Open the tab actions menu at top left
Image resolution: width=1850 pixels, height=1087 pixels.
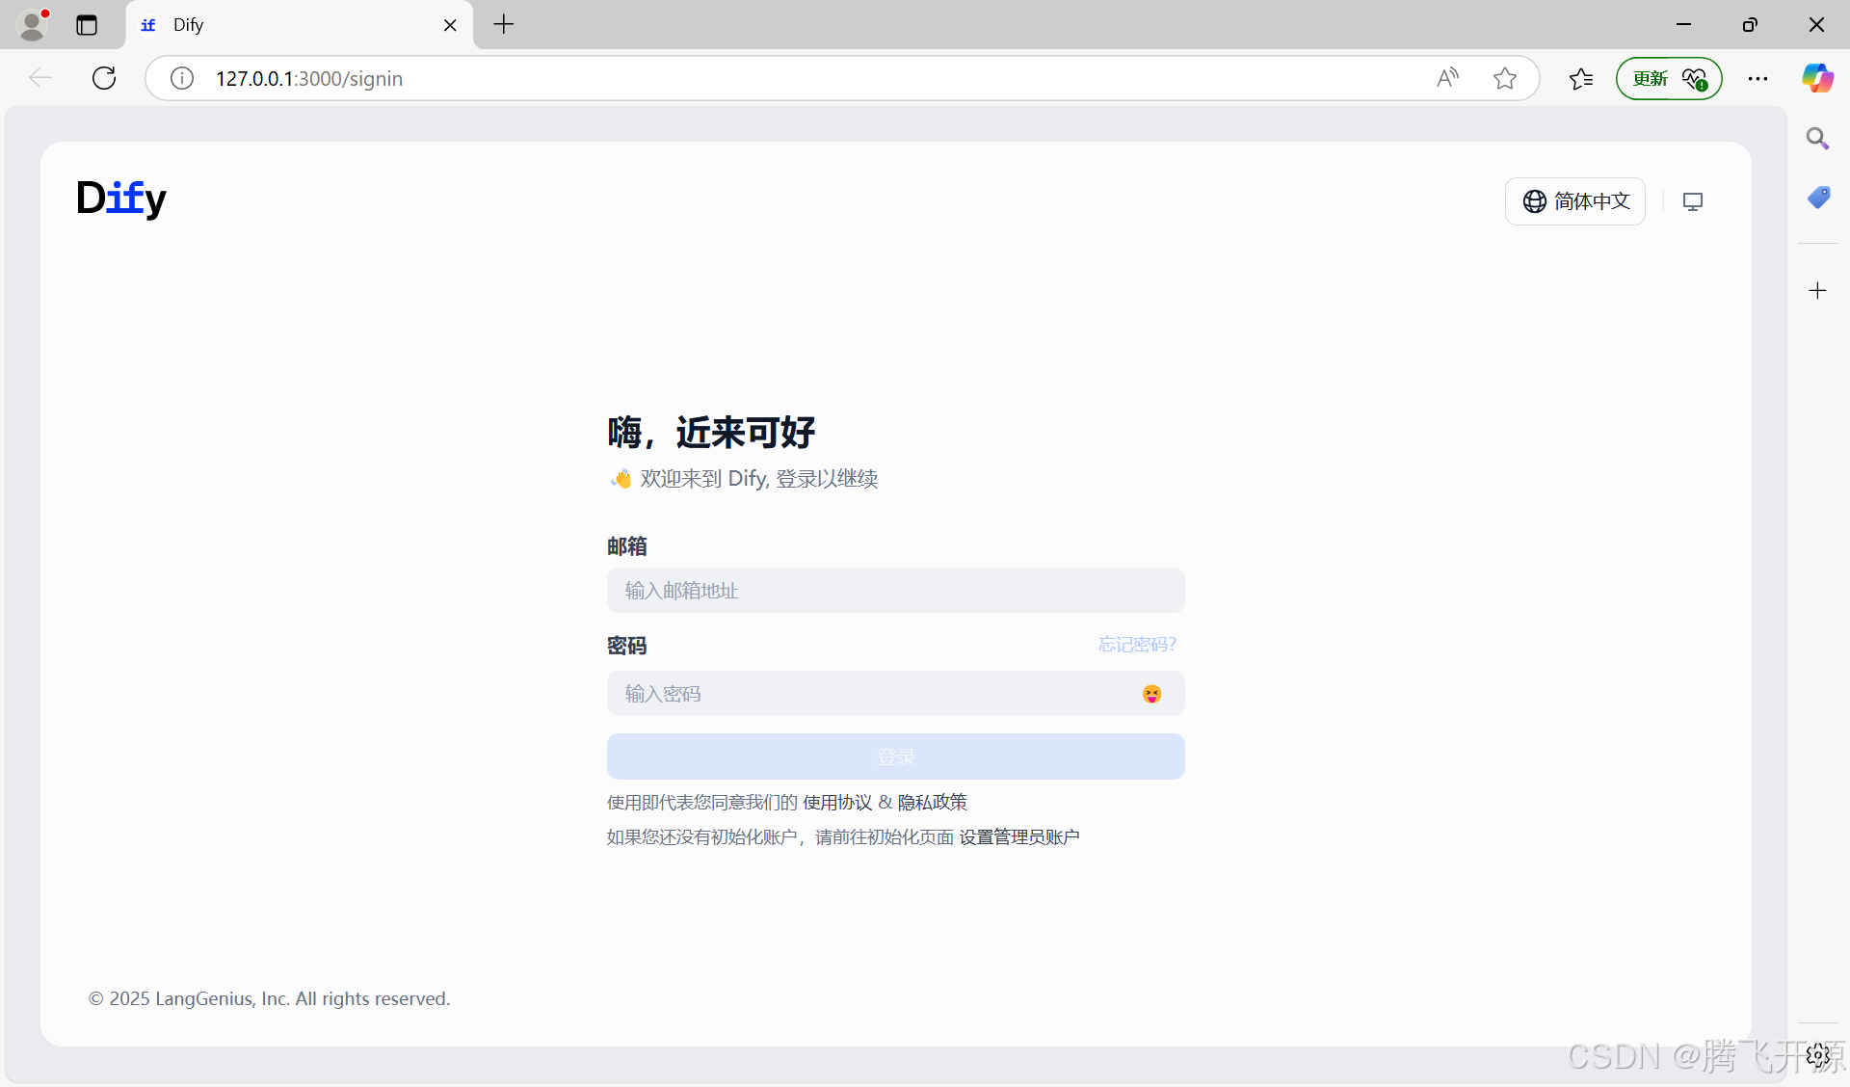[86, 24]
